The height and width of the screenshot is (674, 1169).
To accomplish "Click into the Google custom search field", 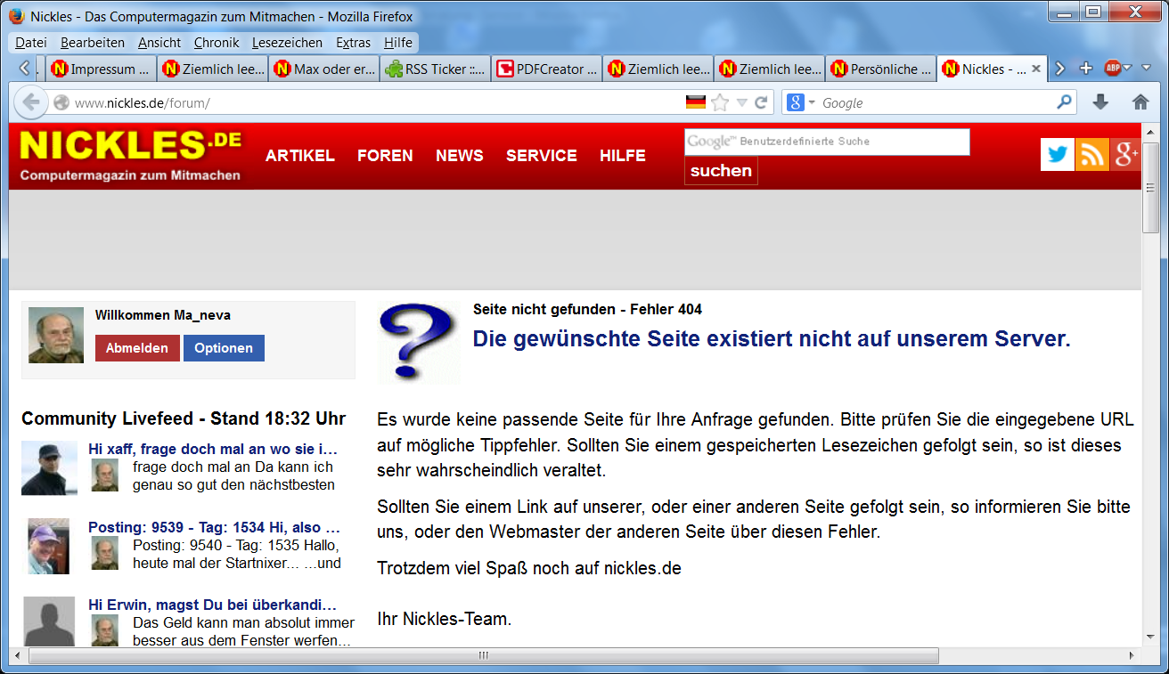I will click(x=827, y=142).
